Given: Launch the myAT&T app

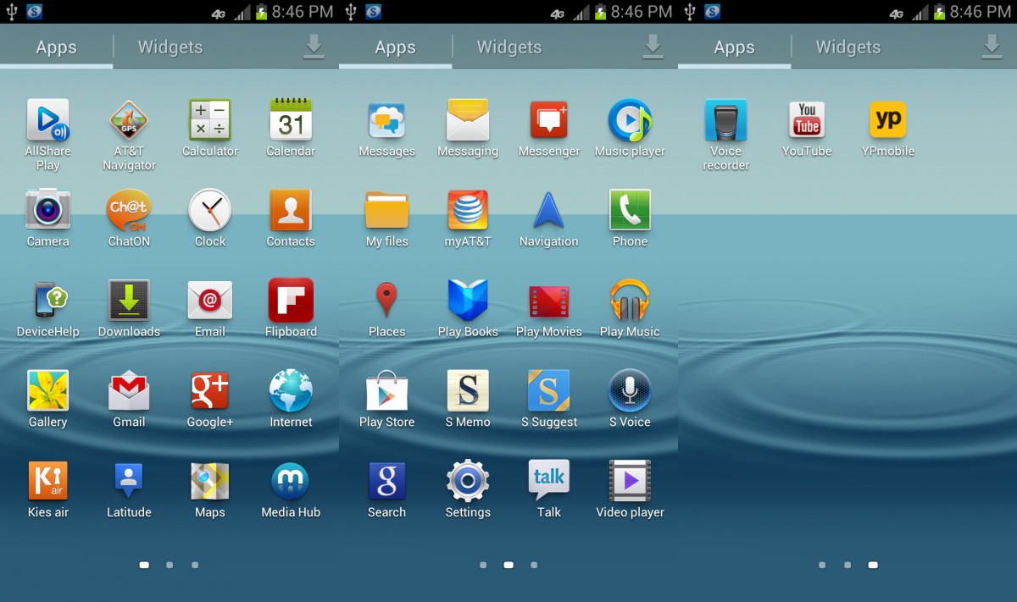Looking at the screenshot, I should pyautogui.click(x=468, y=210).
